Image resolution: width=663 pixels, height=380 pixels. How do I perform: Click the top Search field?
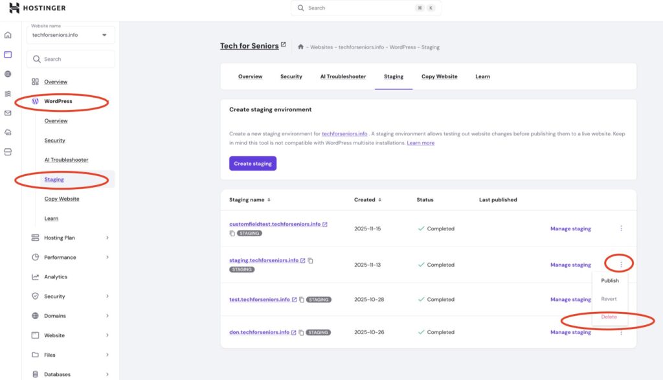(x=366, y=8)
